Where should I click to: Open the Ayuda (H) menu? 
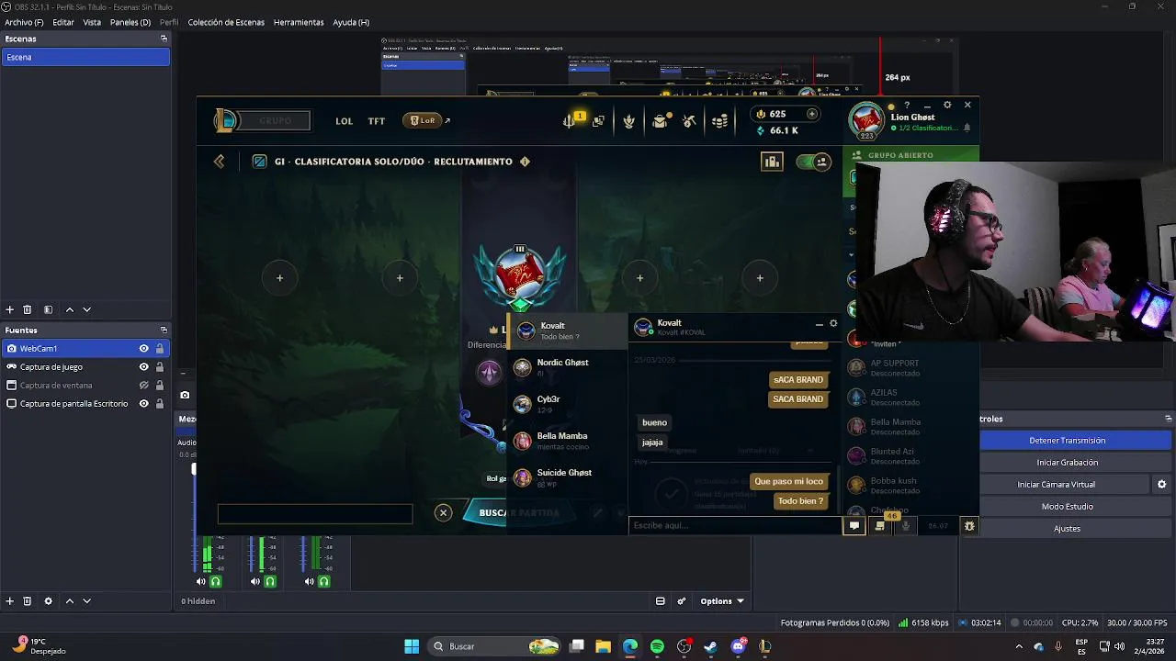pyautogui.click(x=351, y=22)
